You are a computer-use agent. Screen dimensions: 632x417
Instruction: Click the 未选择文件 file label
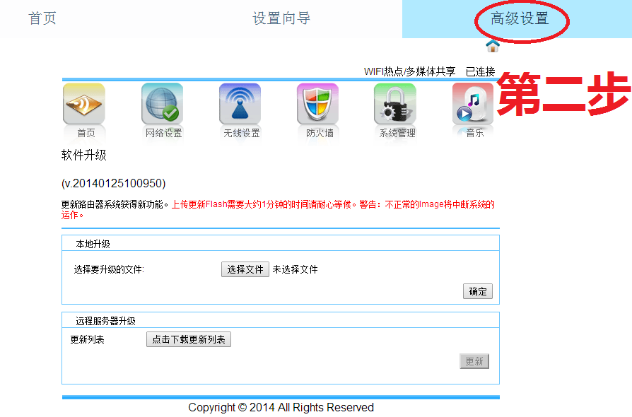[295, 269]
